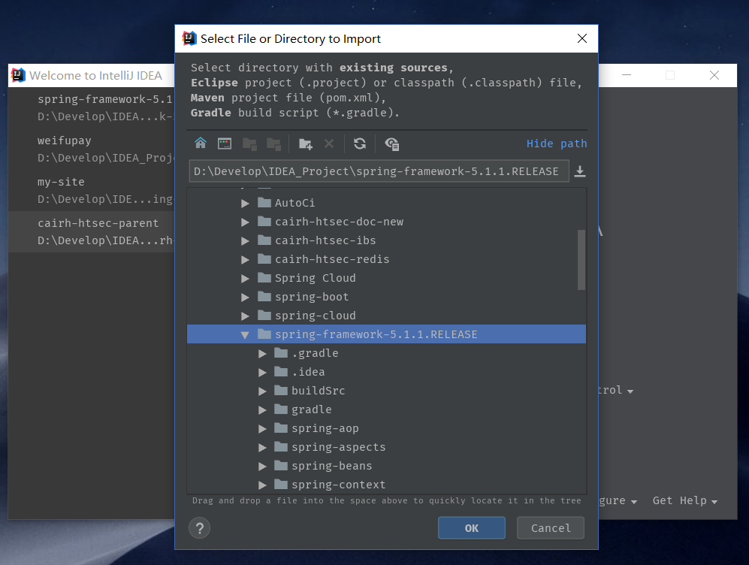Expand the cairh-htsec-doc-new folder

pyautogui.click(x=245, y=222)
